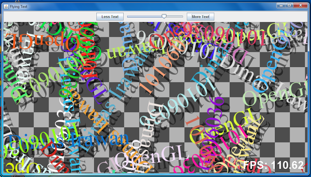
Task: Minimize the Flying Text window
Action: click(x=280, y=5)
